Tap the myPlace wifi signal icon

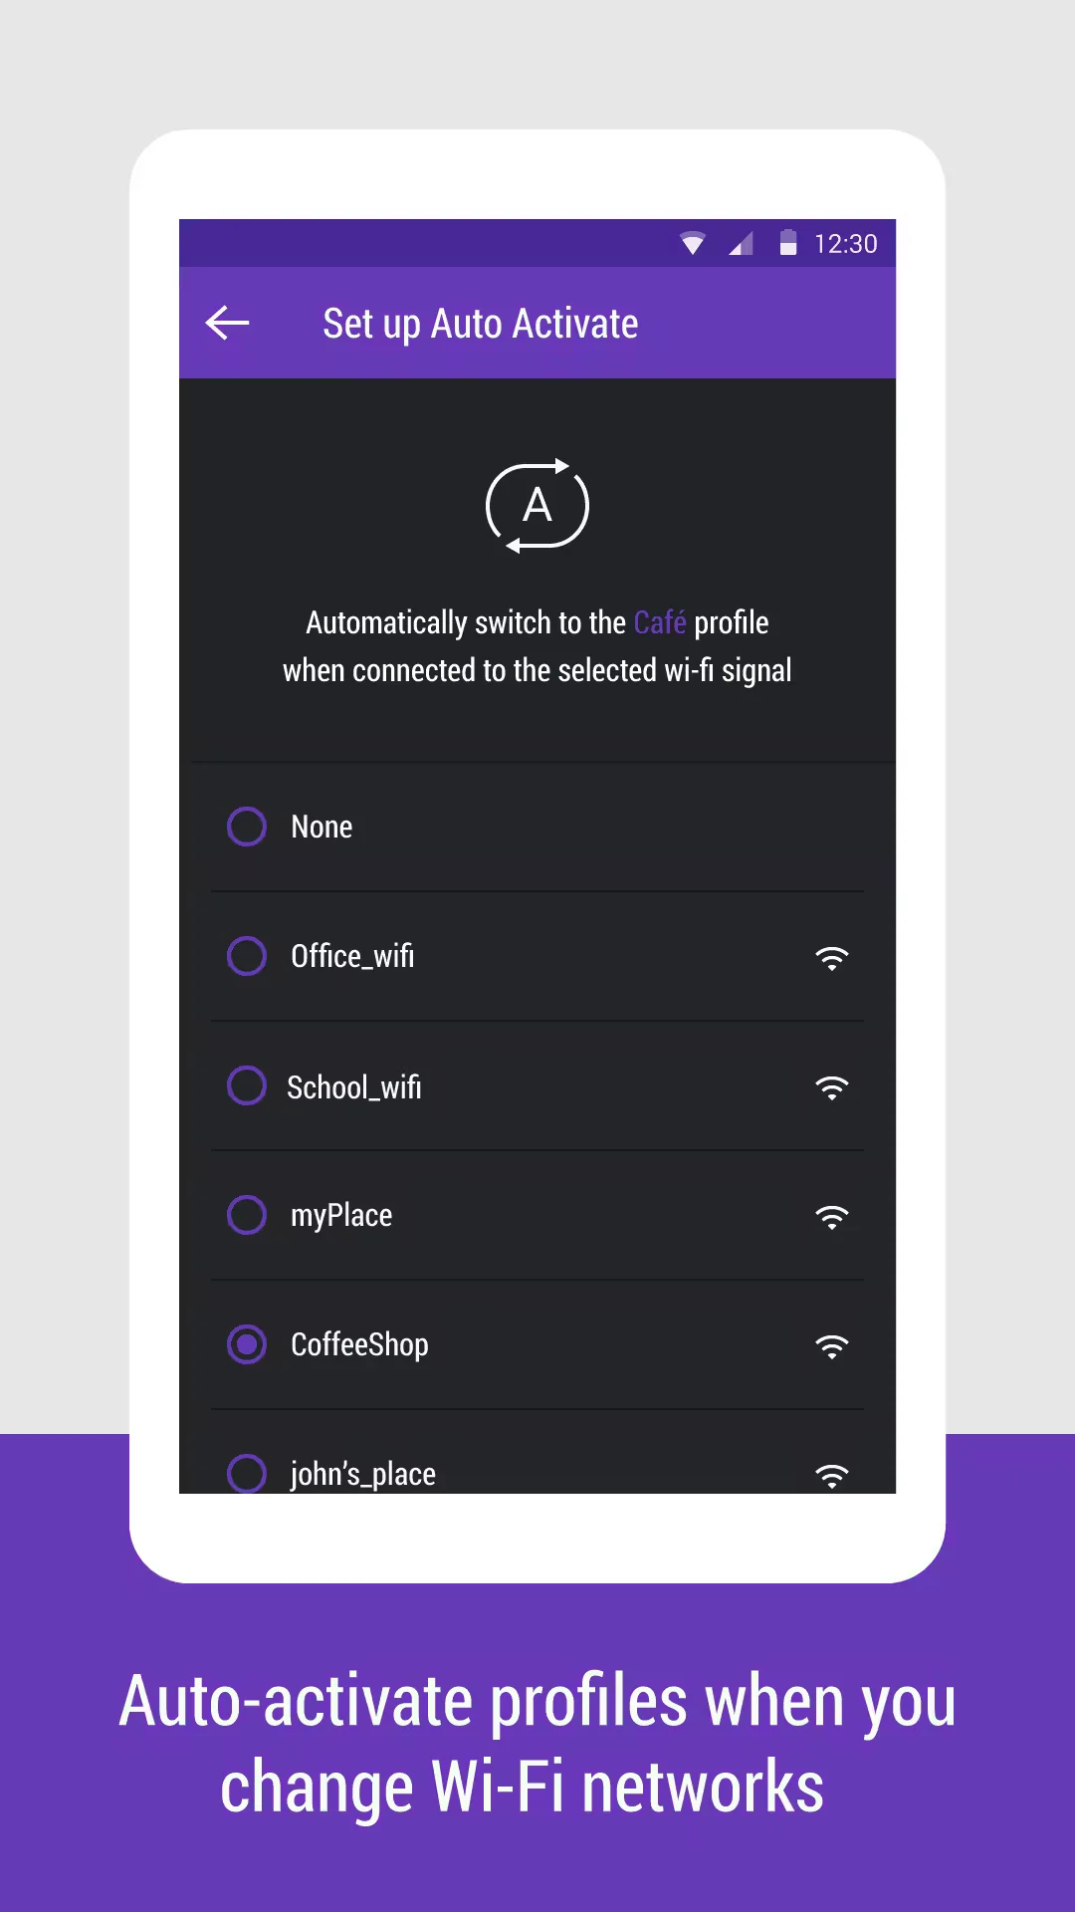click(x=832, y=1216)
